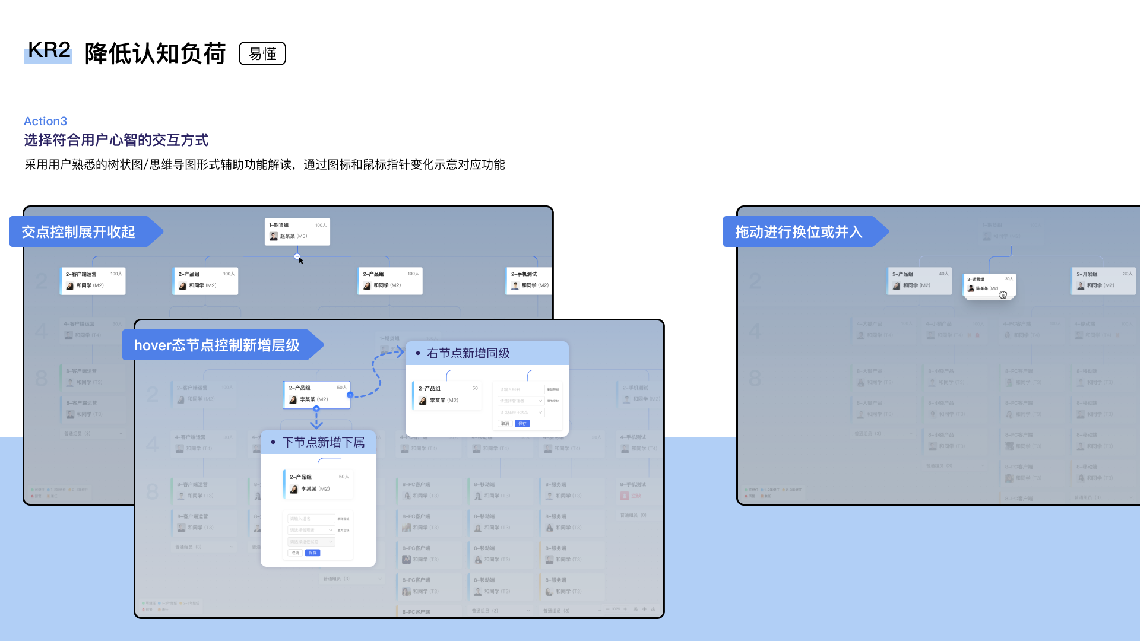
Task: Click group name input in 右节点新增同级 form
Action: (521, 389)
